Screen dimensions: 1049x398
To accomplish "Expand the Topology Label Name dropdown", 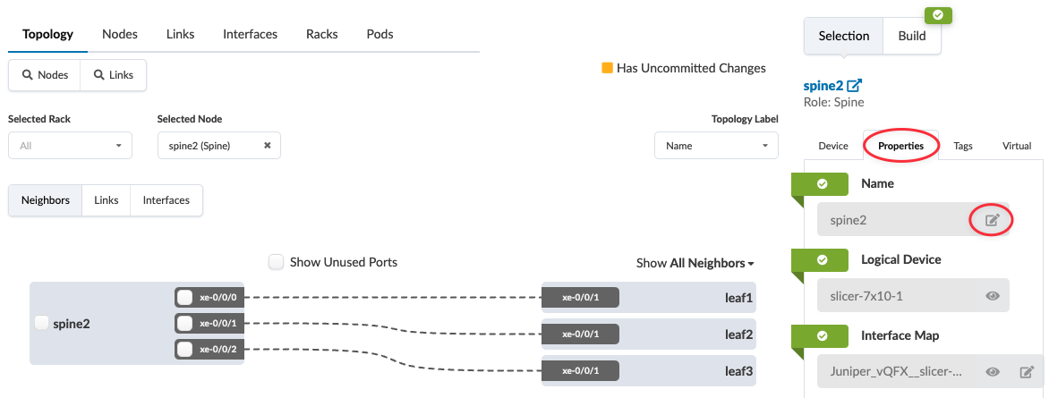I will [716, 146].
